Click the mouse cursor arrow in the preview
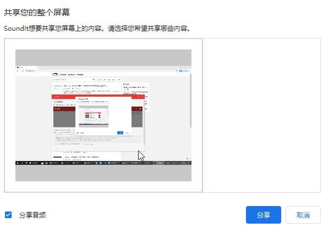 tap(141, 155)
